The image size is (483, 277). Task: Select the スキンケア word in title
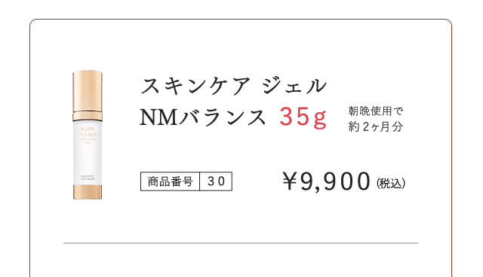[x=195, y=86]
